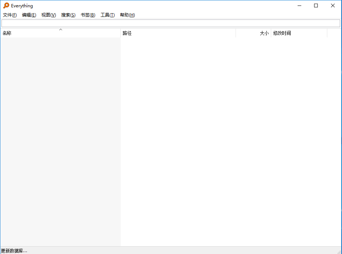The image size is (342, 254).
Task: Maximize the Everything window
Action: click(316, 6)
